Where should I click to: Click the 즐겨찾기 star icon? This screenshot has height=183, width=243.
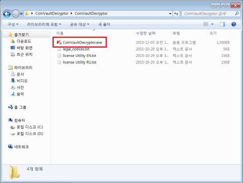[10, 34]
